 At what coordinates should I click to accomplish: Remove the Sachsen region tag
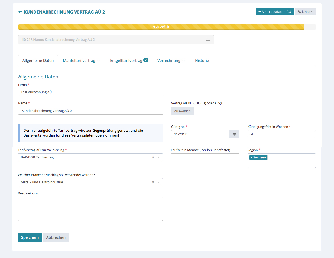[x=252, y=157]
